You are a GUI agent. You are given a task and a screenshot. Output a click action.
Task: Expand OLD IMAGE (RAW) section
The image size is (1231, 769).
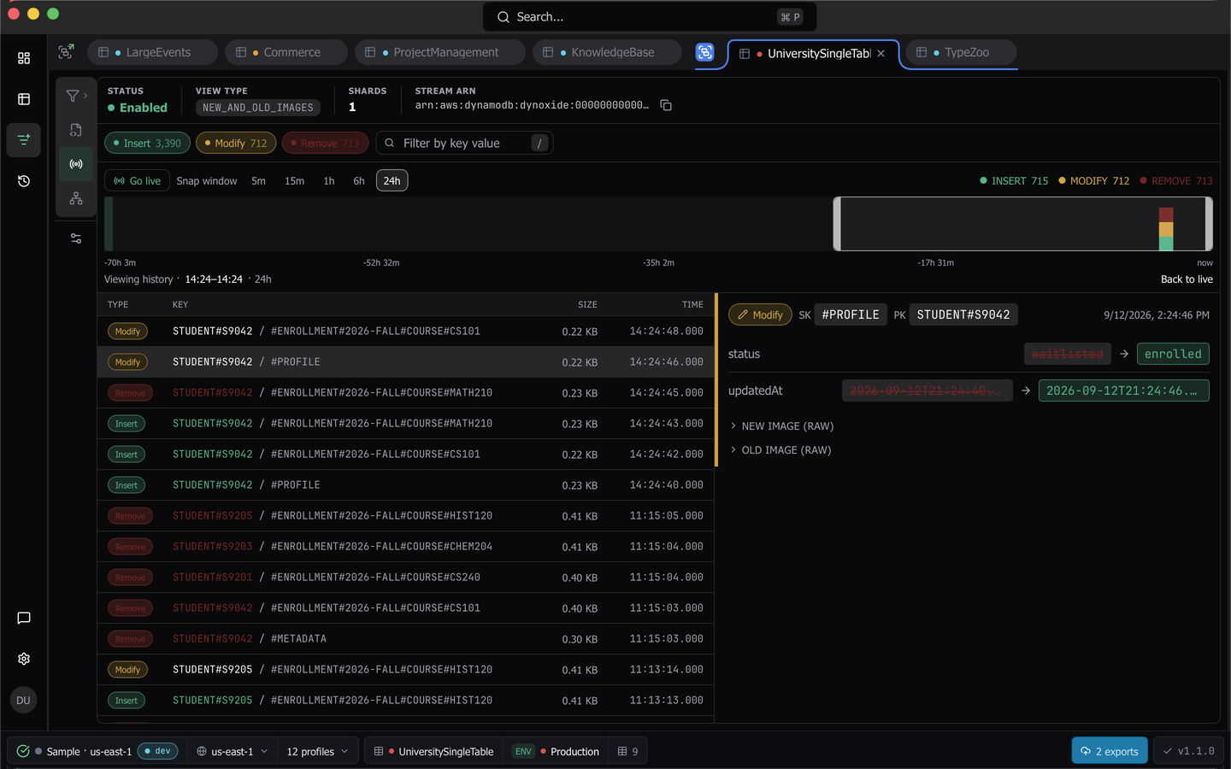coord(780,449)
